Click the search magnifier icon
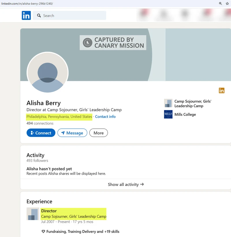Viewport: 231px width, 237px height. click(39, 16)
